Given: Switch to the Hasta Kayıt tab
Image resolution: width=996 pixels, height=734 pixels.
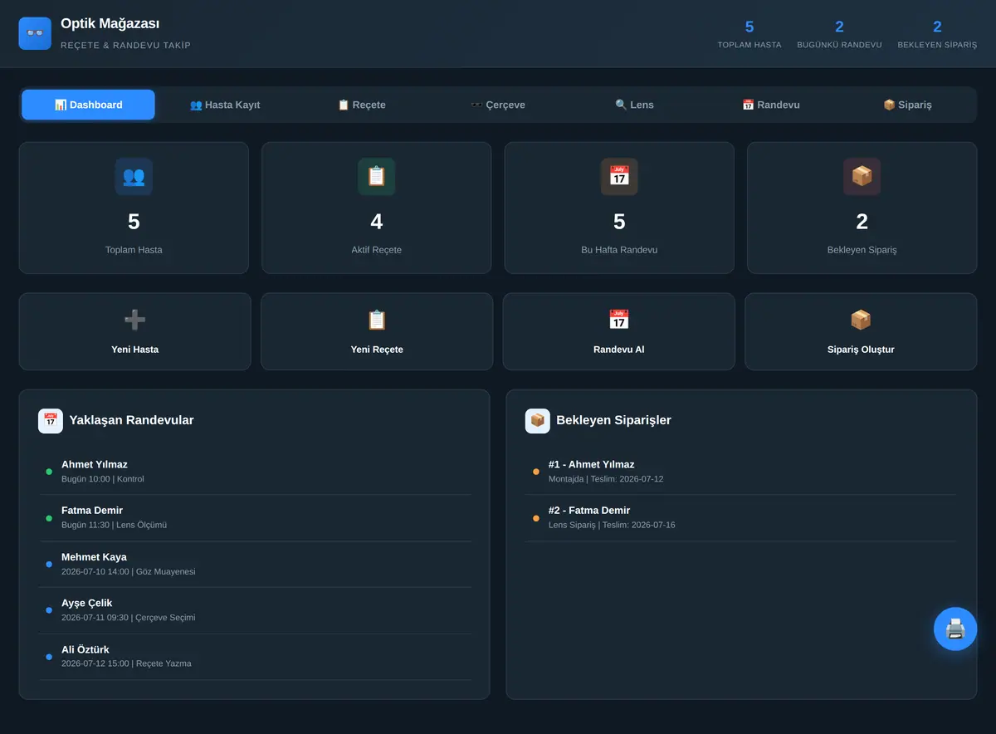Looking at the screenshot, I should [x=225, y=105].
